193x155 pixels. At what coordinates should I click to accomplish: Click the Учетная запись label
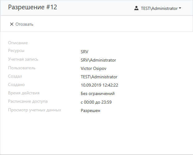(23, 59)
